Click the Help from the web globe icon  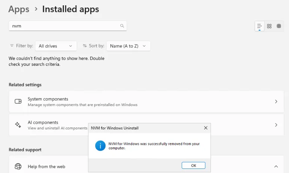(x=18, y=167)
